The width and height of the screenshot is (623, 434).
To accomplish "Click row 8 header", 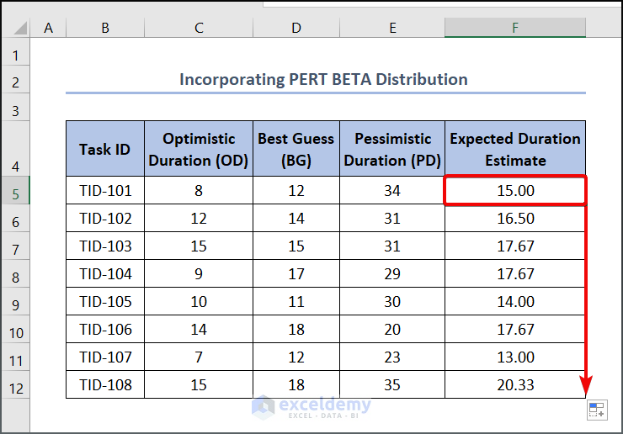I will pos(16,278).
